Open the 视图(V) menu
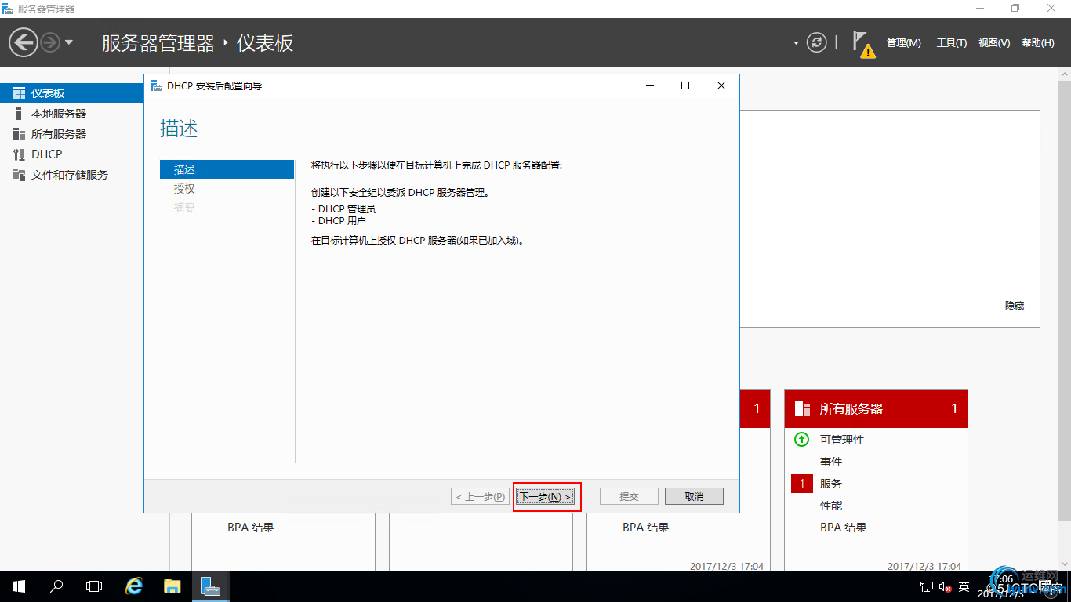Viewport: 1071px width, 602px height. pos(994,43)
